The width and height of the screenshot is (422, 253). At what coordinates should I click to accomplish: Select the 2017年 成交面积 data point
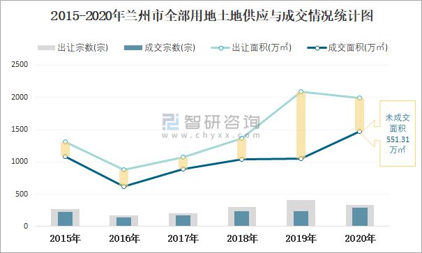183,169
